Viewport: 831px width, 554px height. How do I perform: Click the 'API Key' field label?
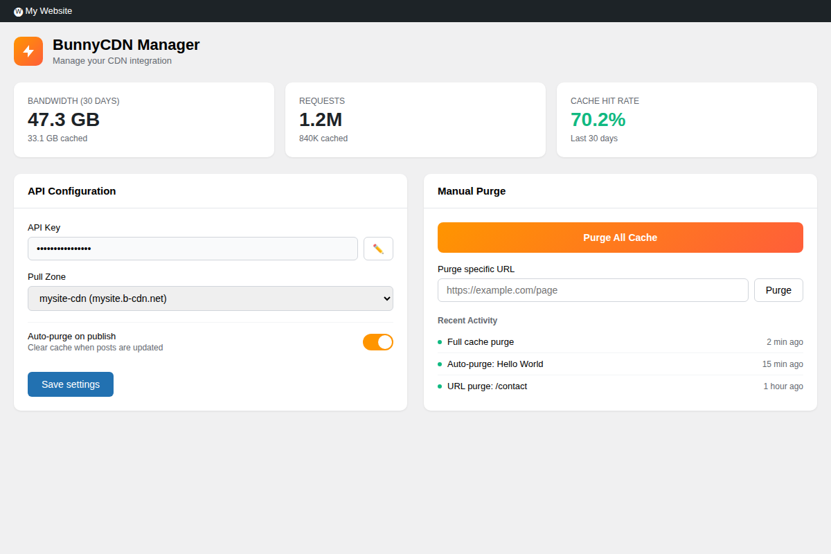pyautogui.click(x=44, y=228)
